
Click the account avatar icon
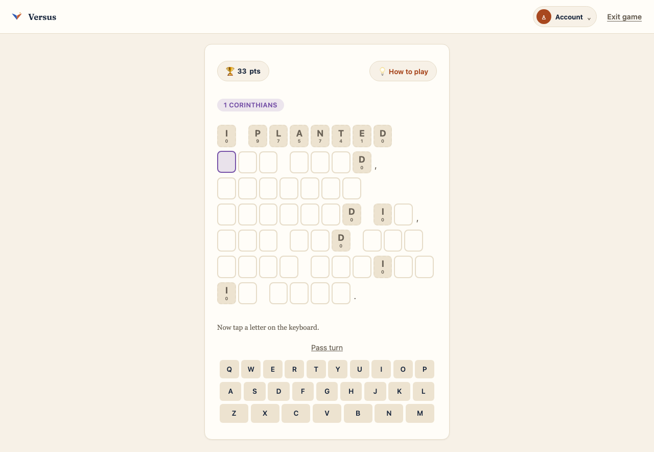(544, 17)
